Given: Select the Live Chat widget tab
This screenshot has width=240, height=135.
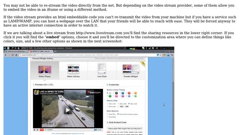Looking at the screenshot, I should 102,70.
